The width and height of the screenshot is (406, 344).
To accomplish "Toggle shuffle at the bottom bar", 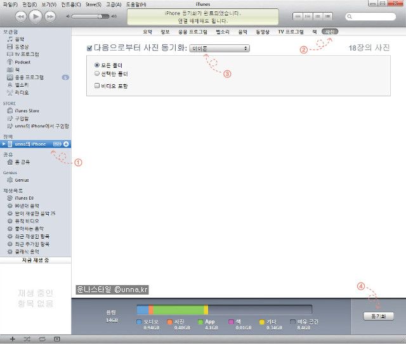I will pyautogui.click(x=27, y=339).
